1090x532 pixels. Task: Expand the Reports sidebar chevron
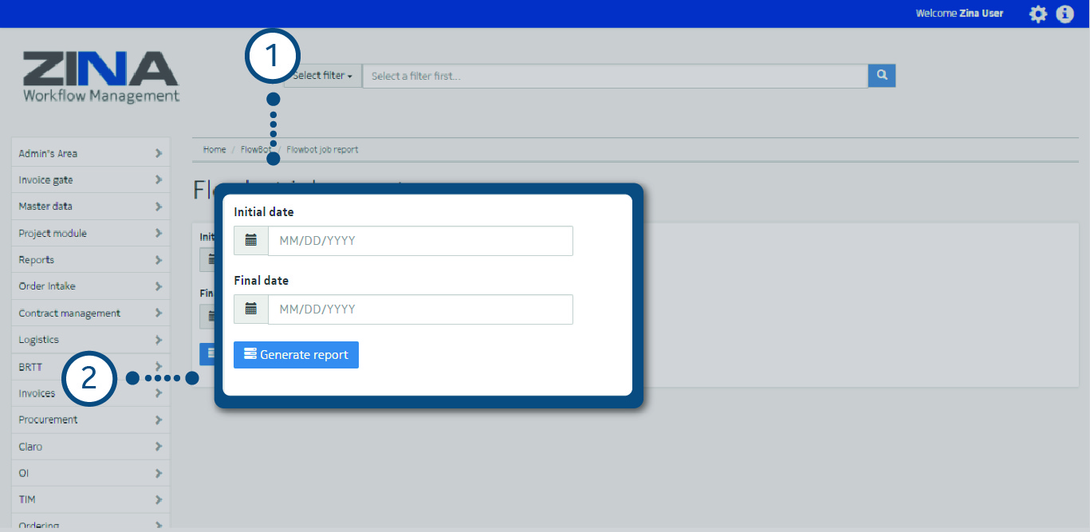[x=159, y=260]
